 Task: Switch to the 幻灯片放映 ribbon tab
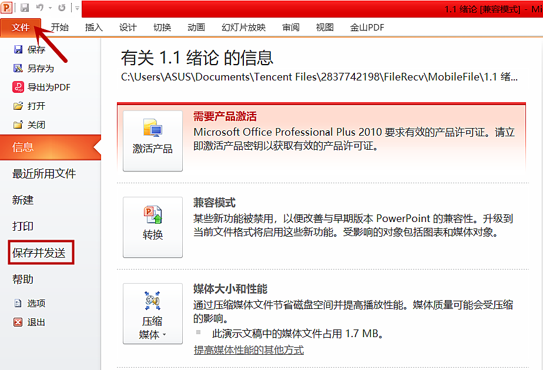coord(243,28)
